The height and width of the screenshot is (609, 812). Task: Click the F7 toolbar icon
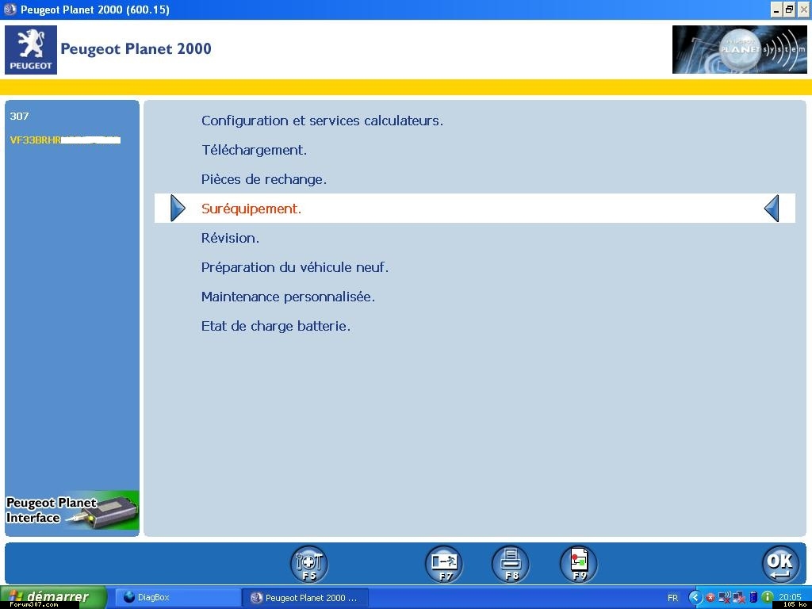(444, 564)
